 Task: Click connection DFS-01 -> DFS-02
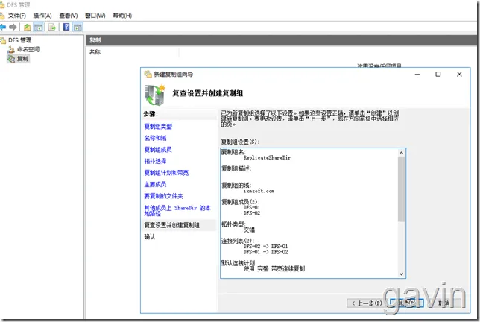coord(265,252)
